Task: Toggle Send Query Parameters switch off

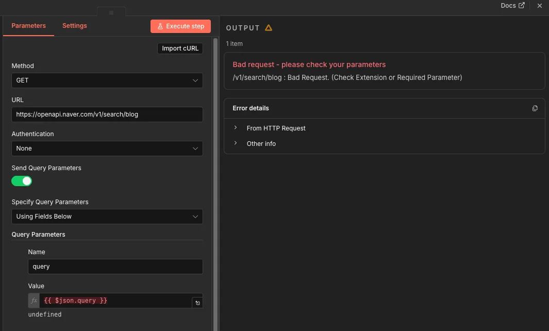Action: [22, 181]
